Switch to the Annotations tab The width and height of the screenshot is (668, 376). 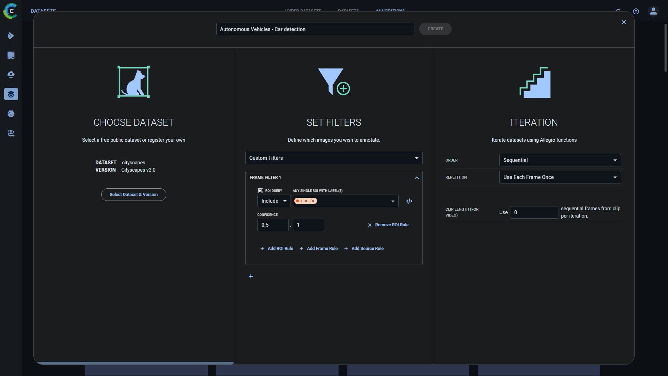[x=390, y=11]
